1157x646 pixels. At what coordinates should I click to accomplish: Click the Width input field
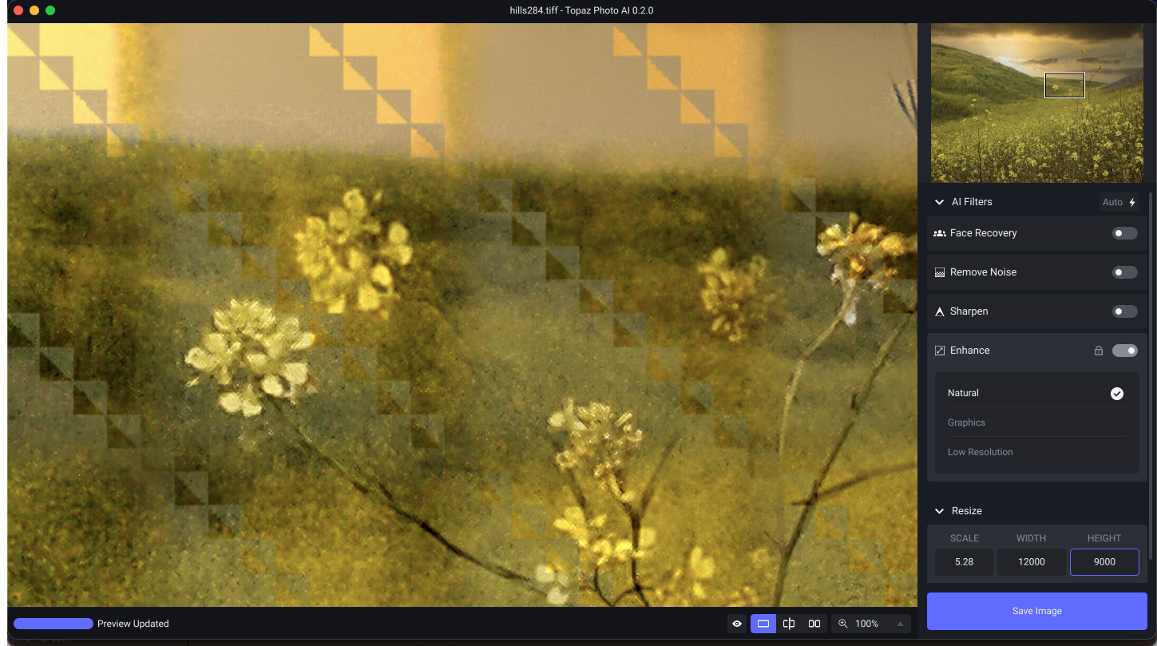pos(1031,561)
